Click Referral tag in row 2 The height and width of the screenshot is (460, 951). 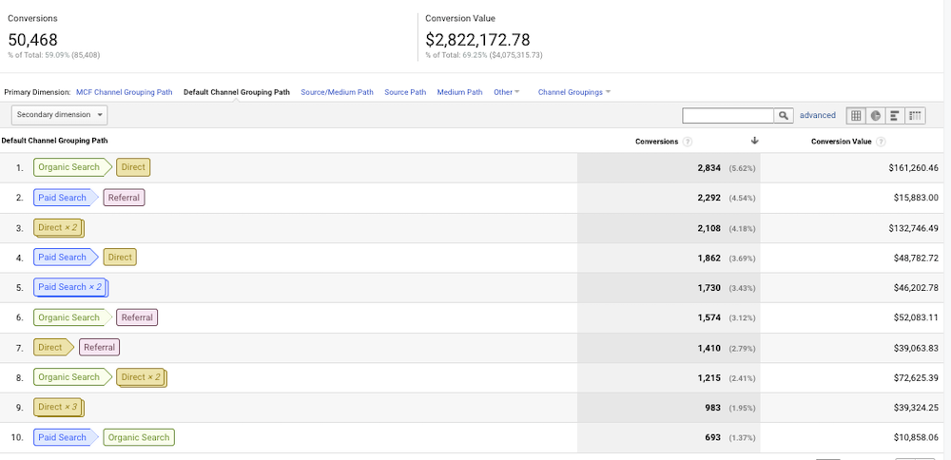[x=124, y=198]
